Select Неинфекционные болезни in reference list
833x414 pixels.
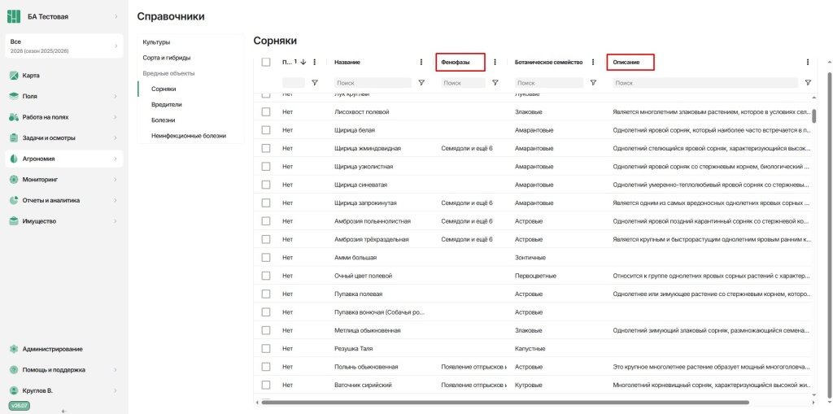(189, 136)
